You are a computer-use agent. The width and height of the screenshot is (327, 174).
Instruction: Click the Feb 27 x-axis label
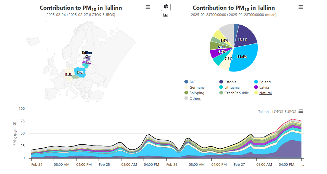tap(239, 165)
